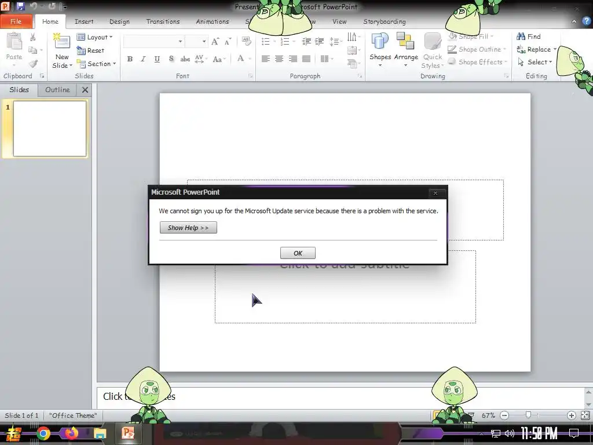Click the "Office Theme" status bar entry
The image size is (593, 445).
[x=73, y=415]
